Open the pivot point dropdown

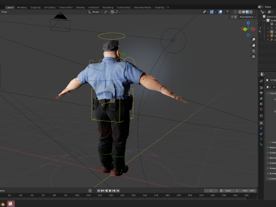[106, 12]
